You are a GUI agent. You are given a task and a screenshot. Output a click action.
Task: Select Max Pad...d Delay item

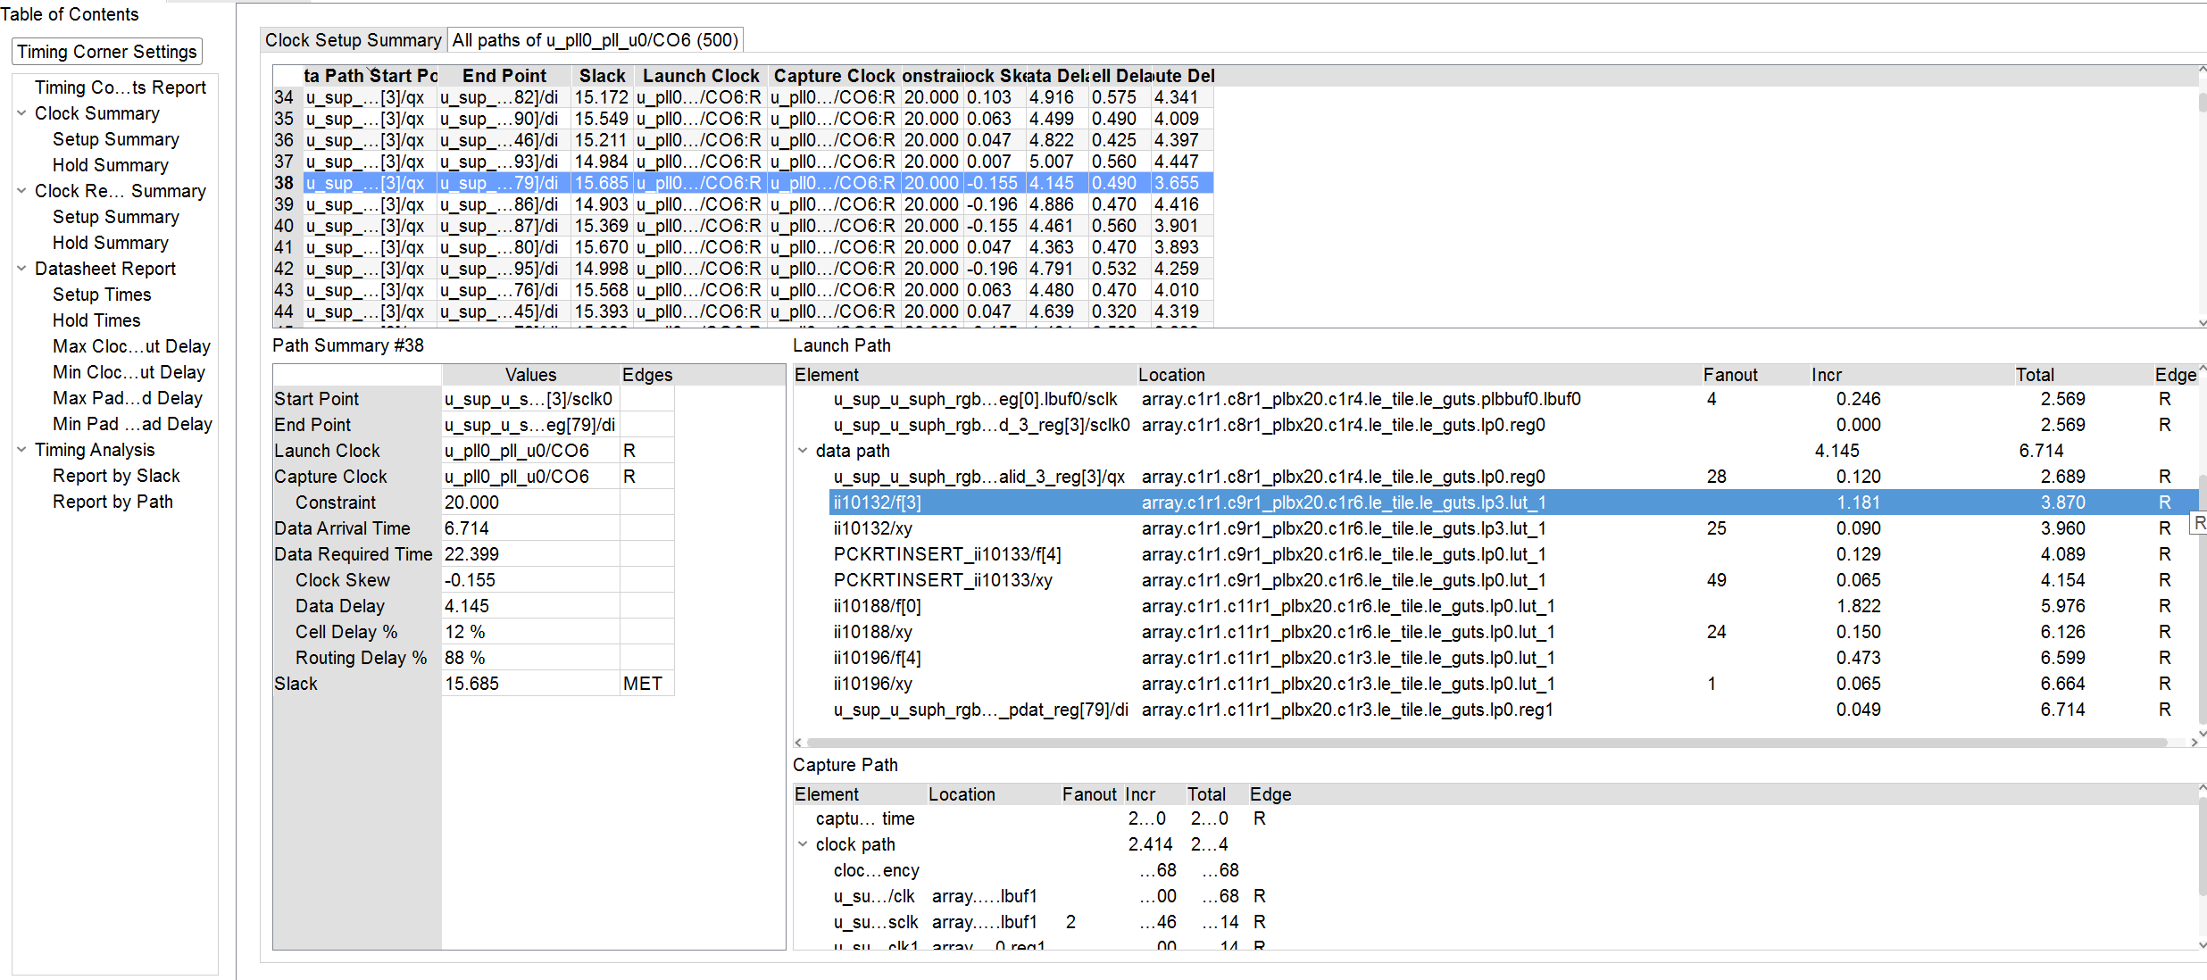point(127,398)
